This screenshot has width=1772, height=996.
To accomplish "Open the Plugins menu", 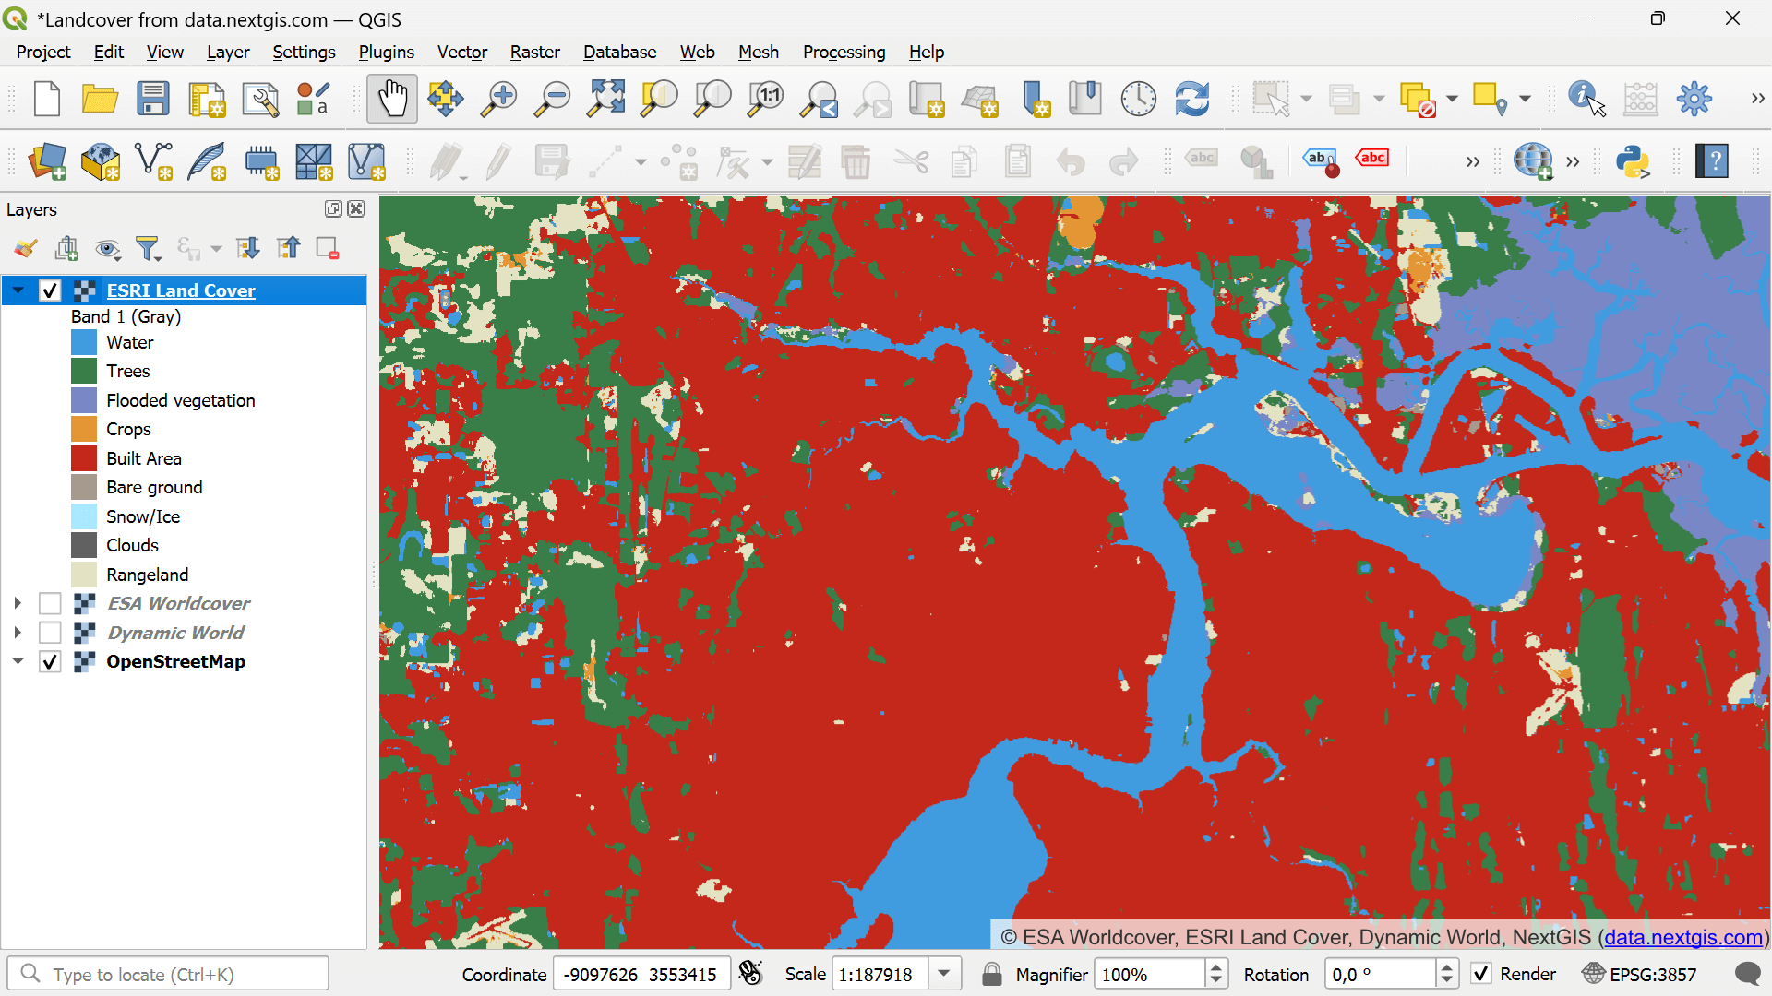I will pyautogui.click(x=386, y=53).
